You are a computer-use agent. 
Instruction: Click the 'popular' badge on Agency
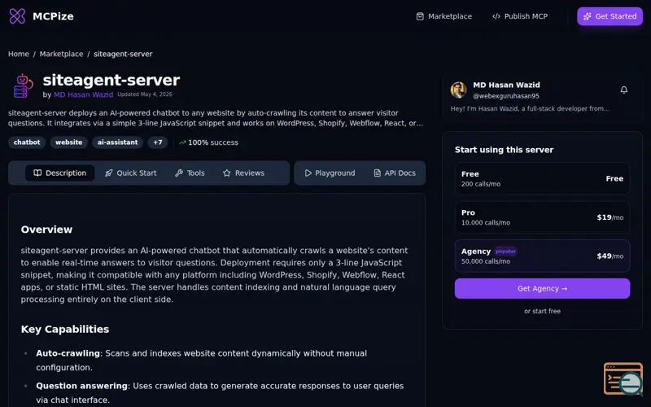tap(505, 252)
